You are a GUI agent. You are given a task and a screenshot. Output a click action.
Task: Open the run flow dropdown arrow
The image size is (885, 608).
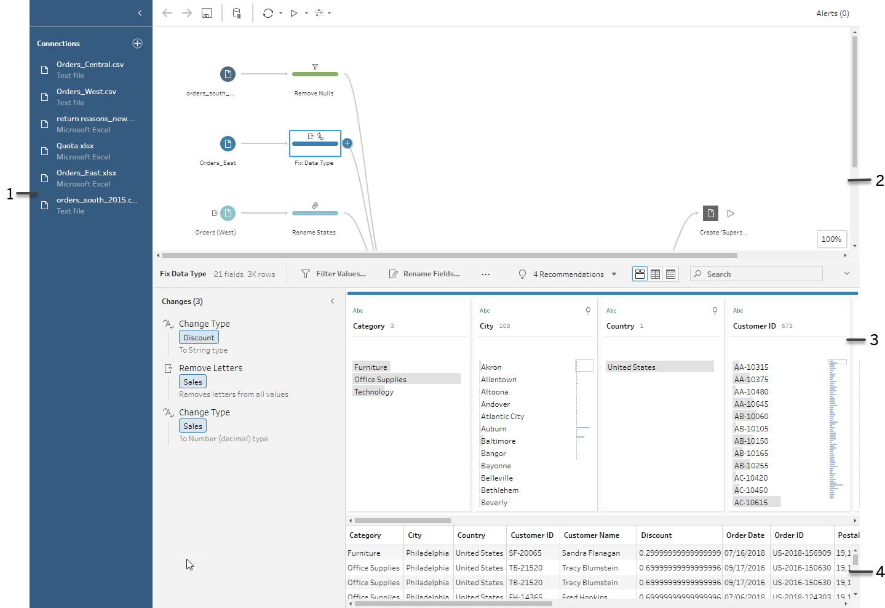pyautogui.click(x=306, y=12)
